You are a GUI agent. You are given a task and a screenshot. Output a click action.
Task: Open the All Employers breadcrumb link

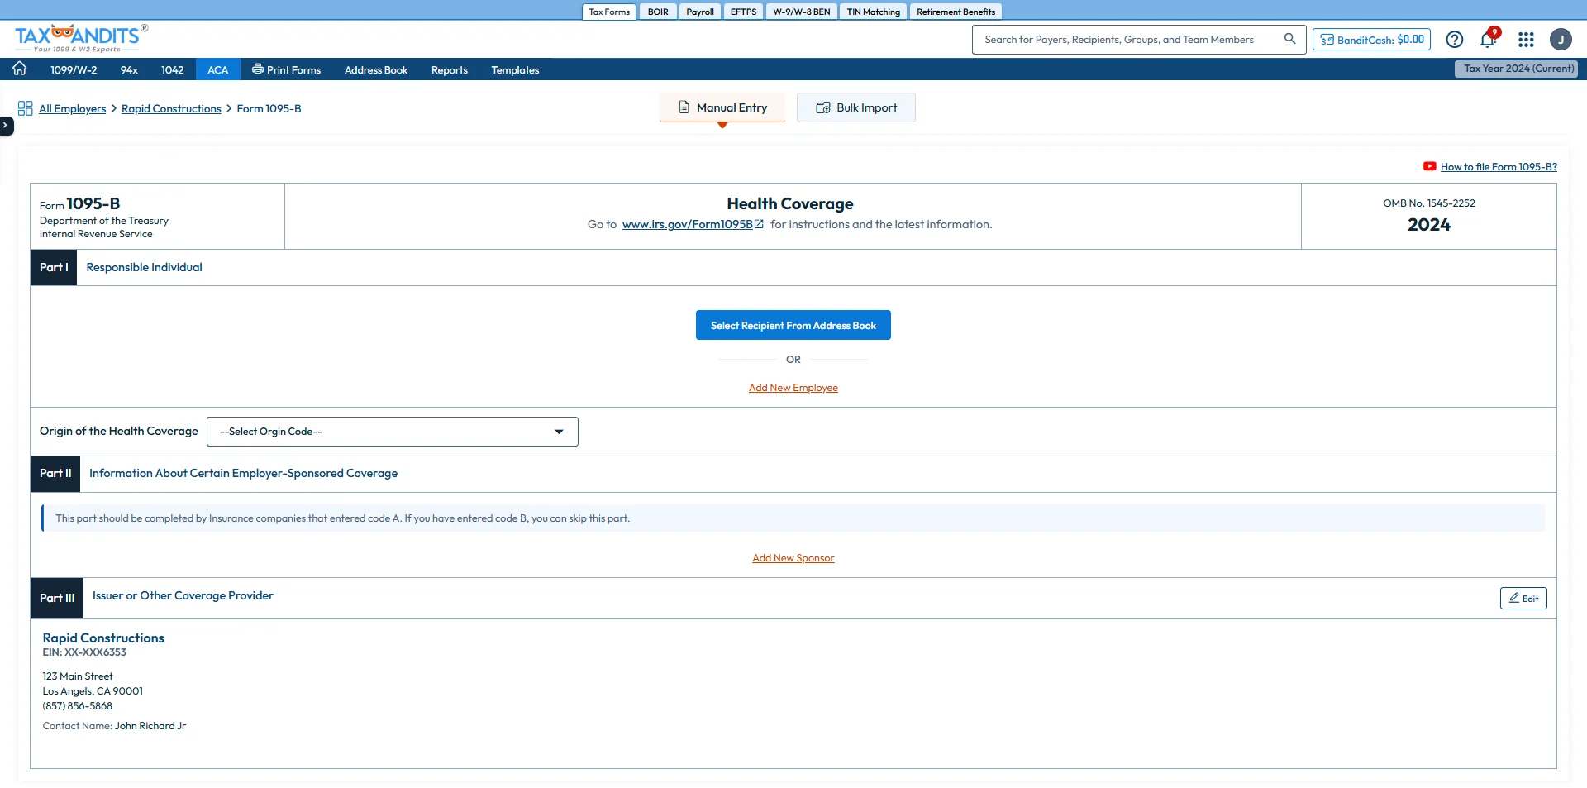click(x=73, y=108)
